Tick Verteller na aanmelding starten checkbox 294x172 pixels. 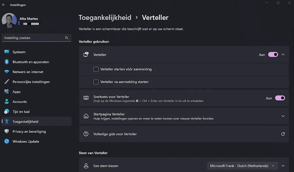click(96, 82)
